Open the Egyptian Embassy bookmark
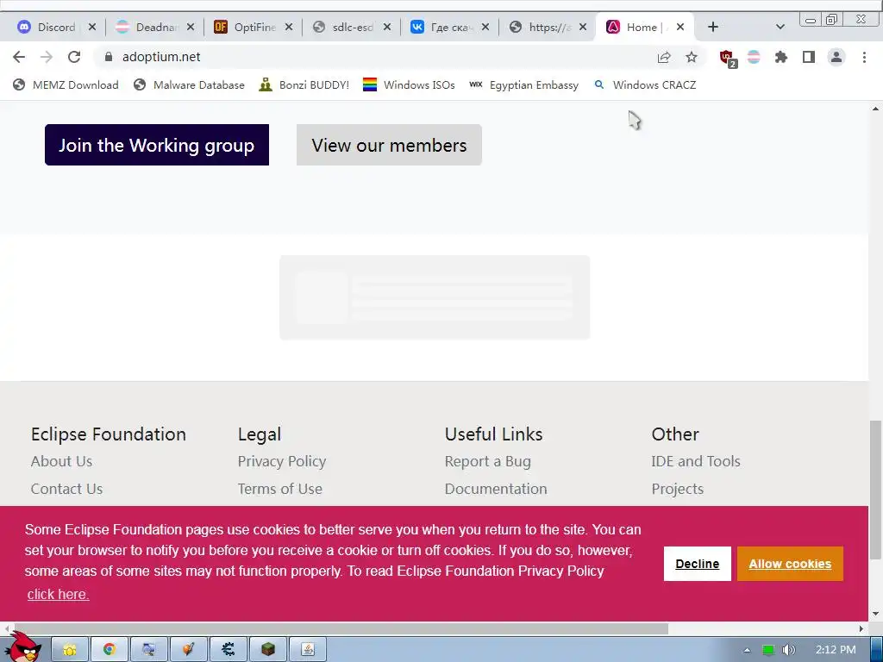This screenshot has height=662, width=883. [x=523, y=85]
